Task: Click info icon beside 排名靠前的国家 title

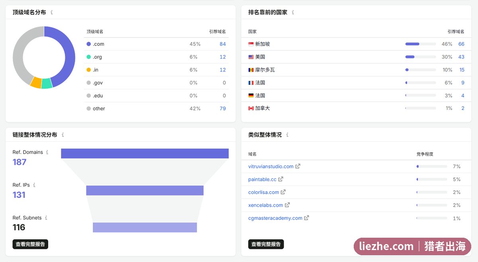Action: click(293, 12)
